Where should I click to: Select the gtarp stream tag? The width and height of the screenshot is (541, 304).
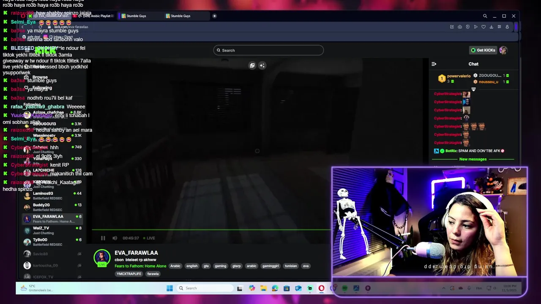coord(237,266)
